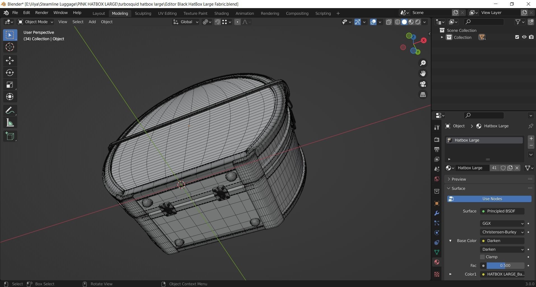Open the World properties tab
Viewport: 536px width, 287px height.
[x=437, y=179]
